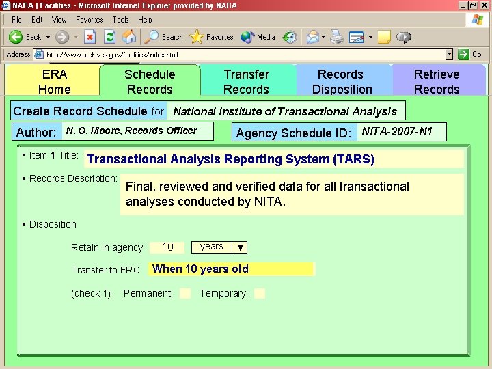Check the Temporary checkbox

click(x=260, y=293)
